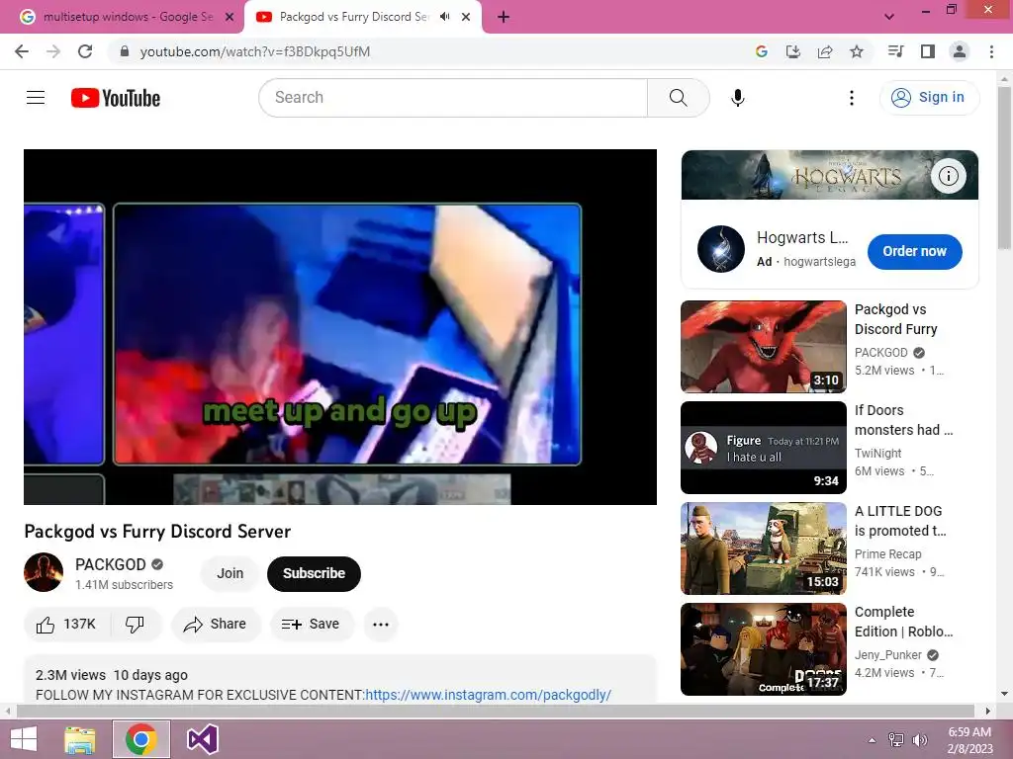Open PACKGOD channel avatar
The height and width of the screenshot is (759, 1013).
click(44, 572)
